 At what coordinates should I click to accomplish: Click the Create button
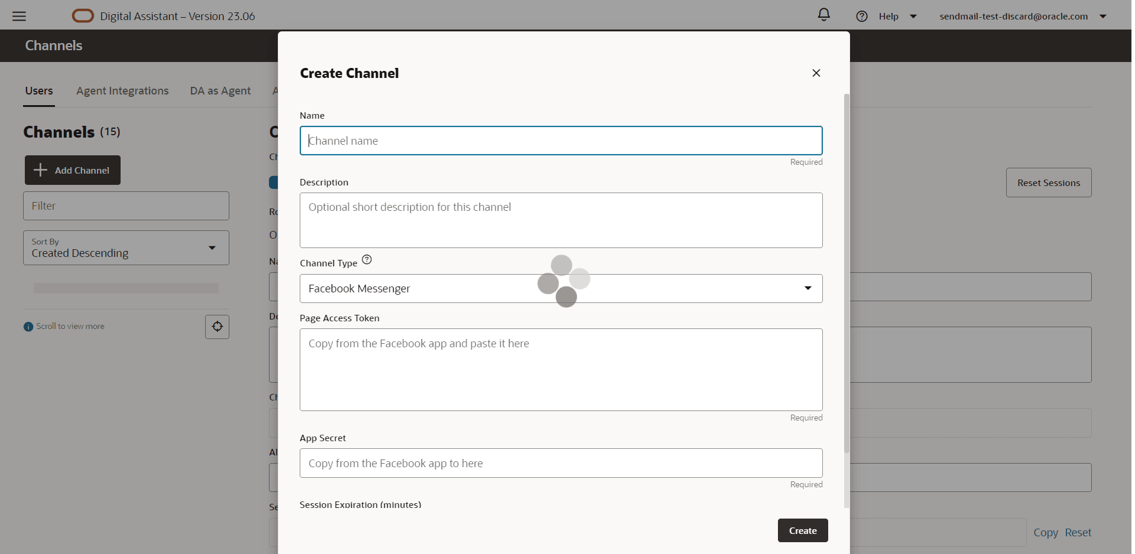802,530
